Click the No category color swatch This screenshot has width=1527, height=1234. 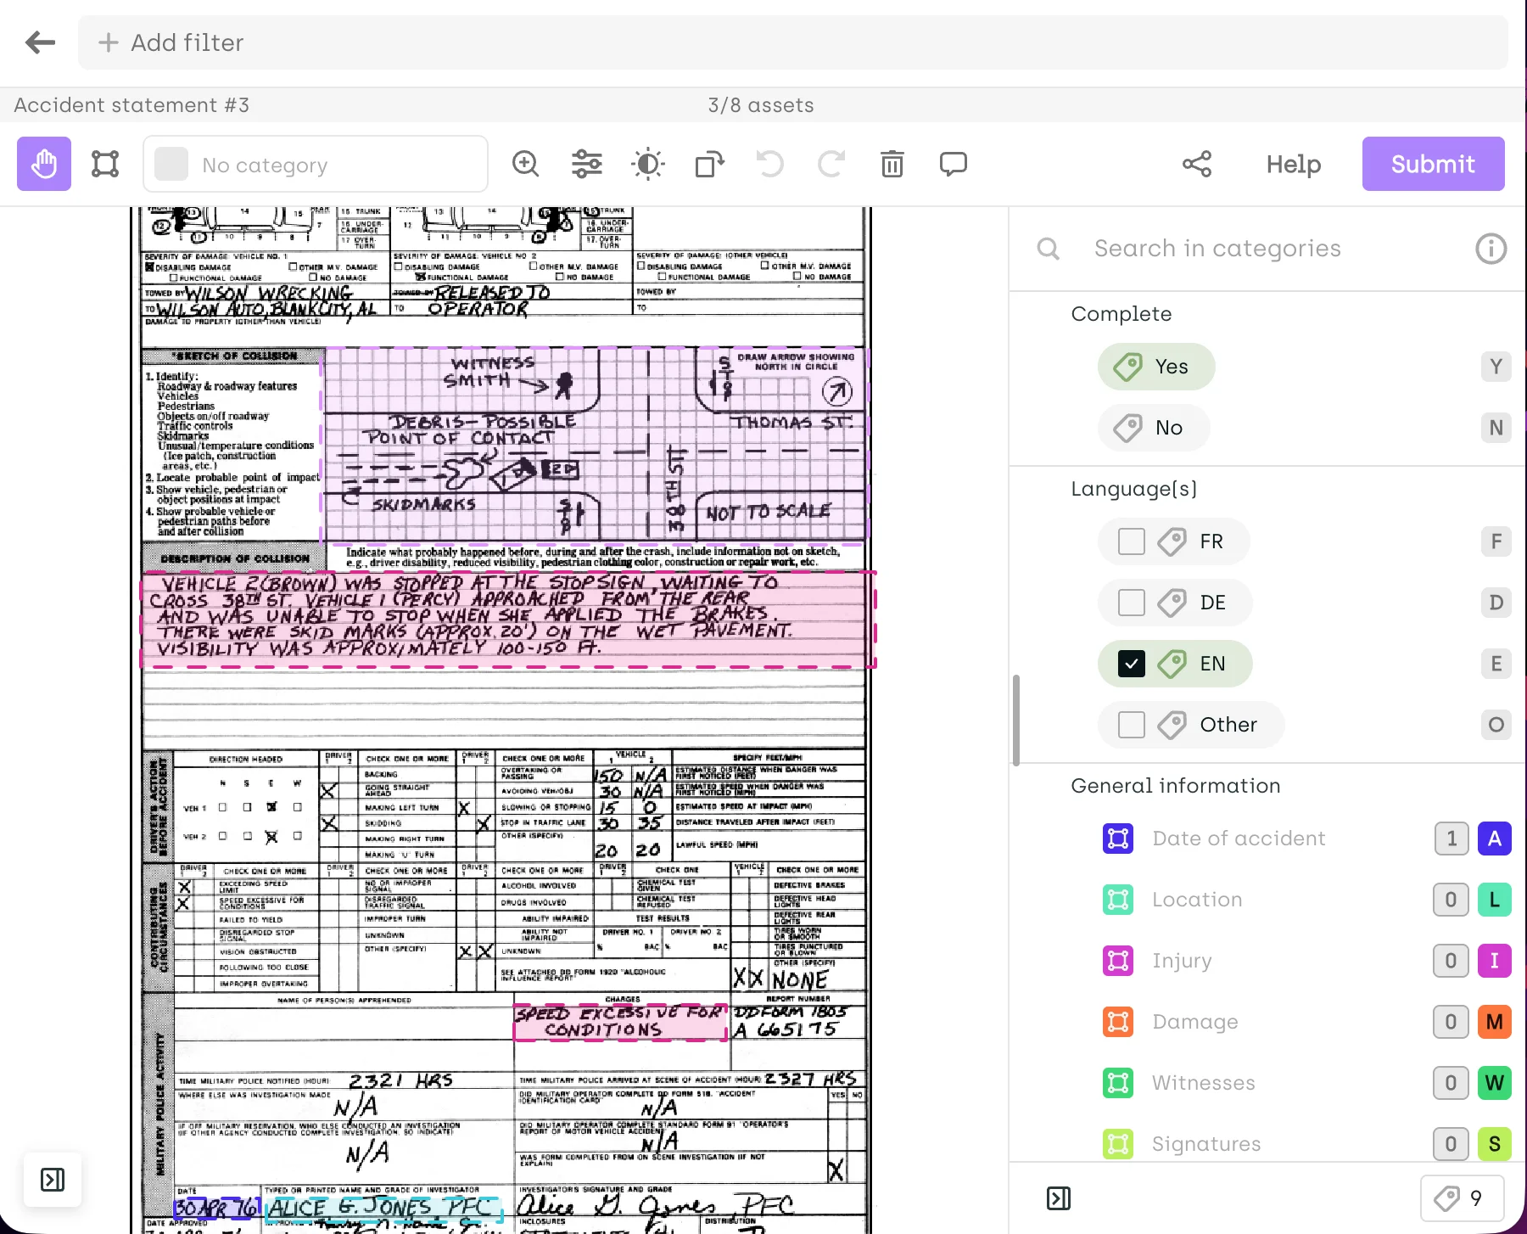click(x=171, y=164)
